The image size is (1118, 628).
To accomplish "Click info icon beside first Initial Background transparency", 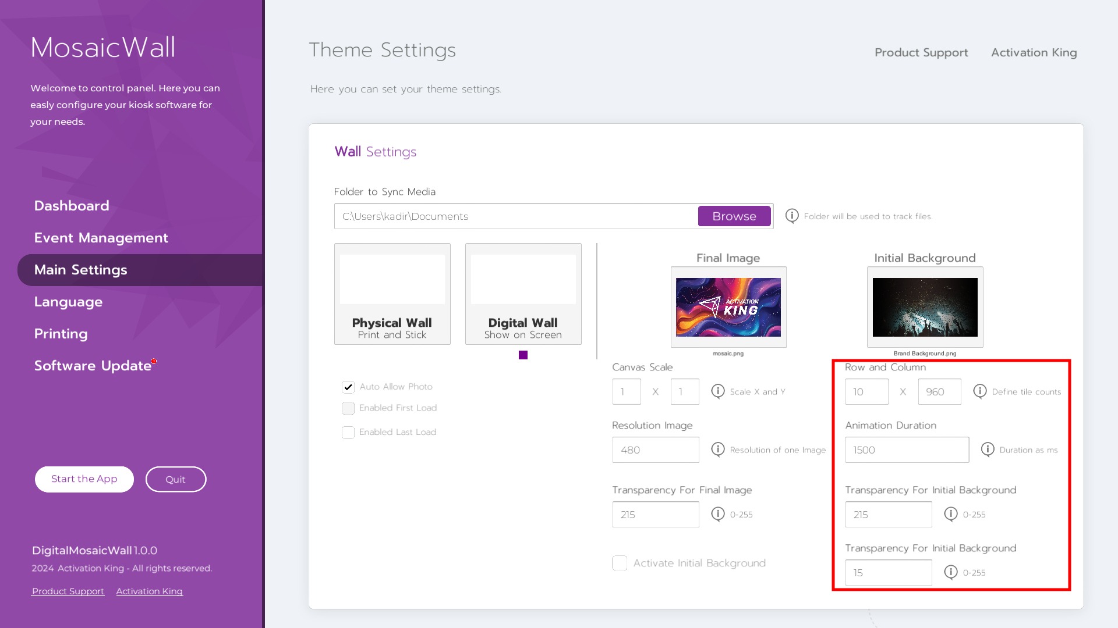I will (951, 514).
